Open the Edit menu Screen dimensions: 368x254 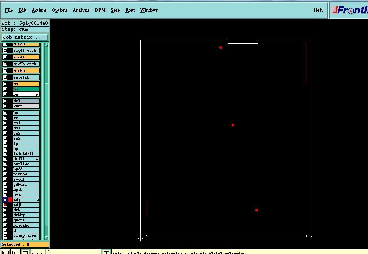[x=22, y=10]
